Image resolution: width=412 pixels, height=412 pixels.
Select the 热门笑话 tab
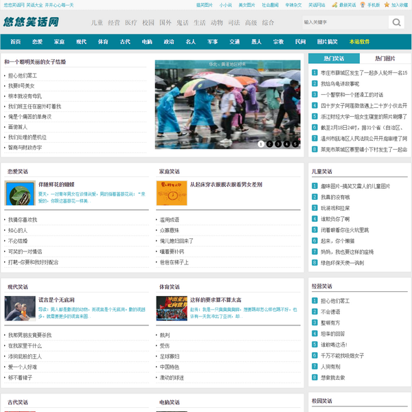[x=334, y=58]
